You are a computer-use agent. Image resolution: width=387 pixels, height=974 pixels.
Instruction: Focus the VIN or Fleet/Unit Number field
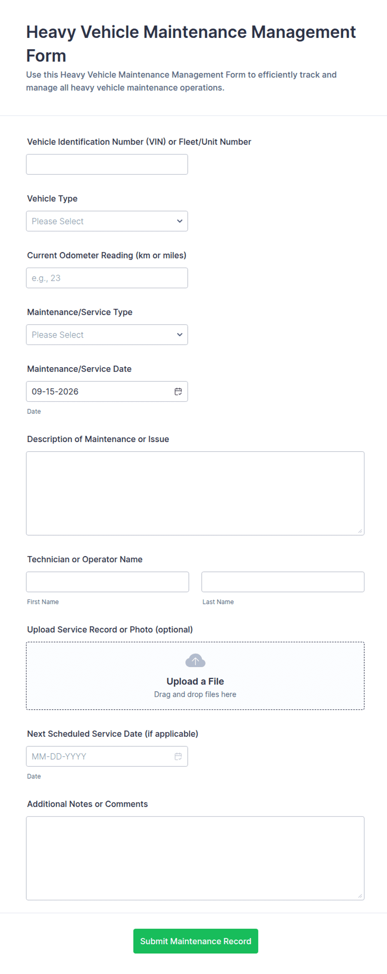[107, 164]
